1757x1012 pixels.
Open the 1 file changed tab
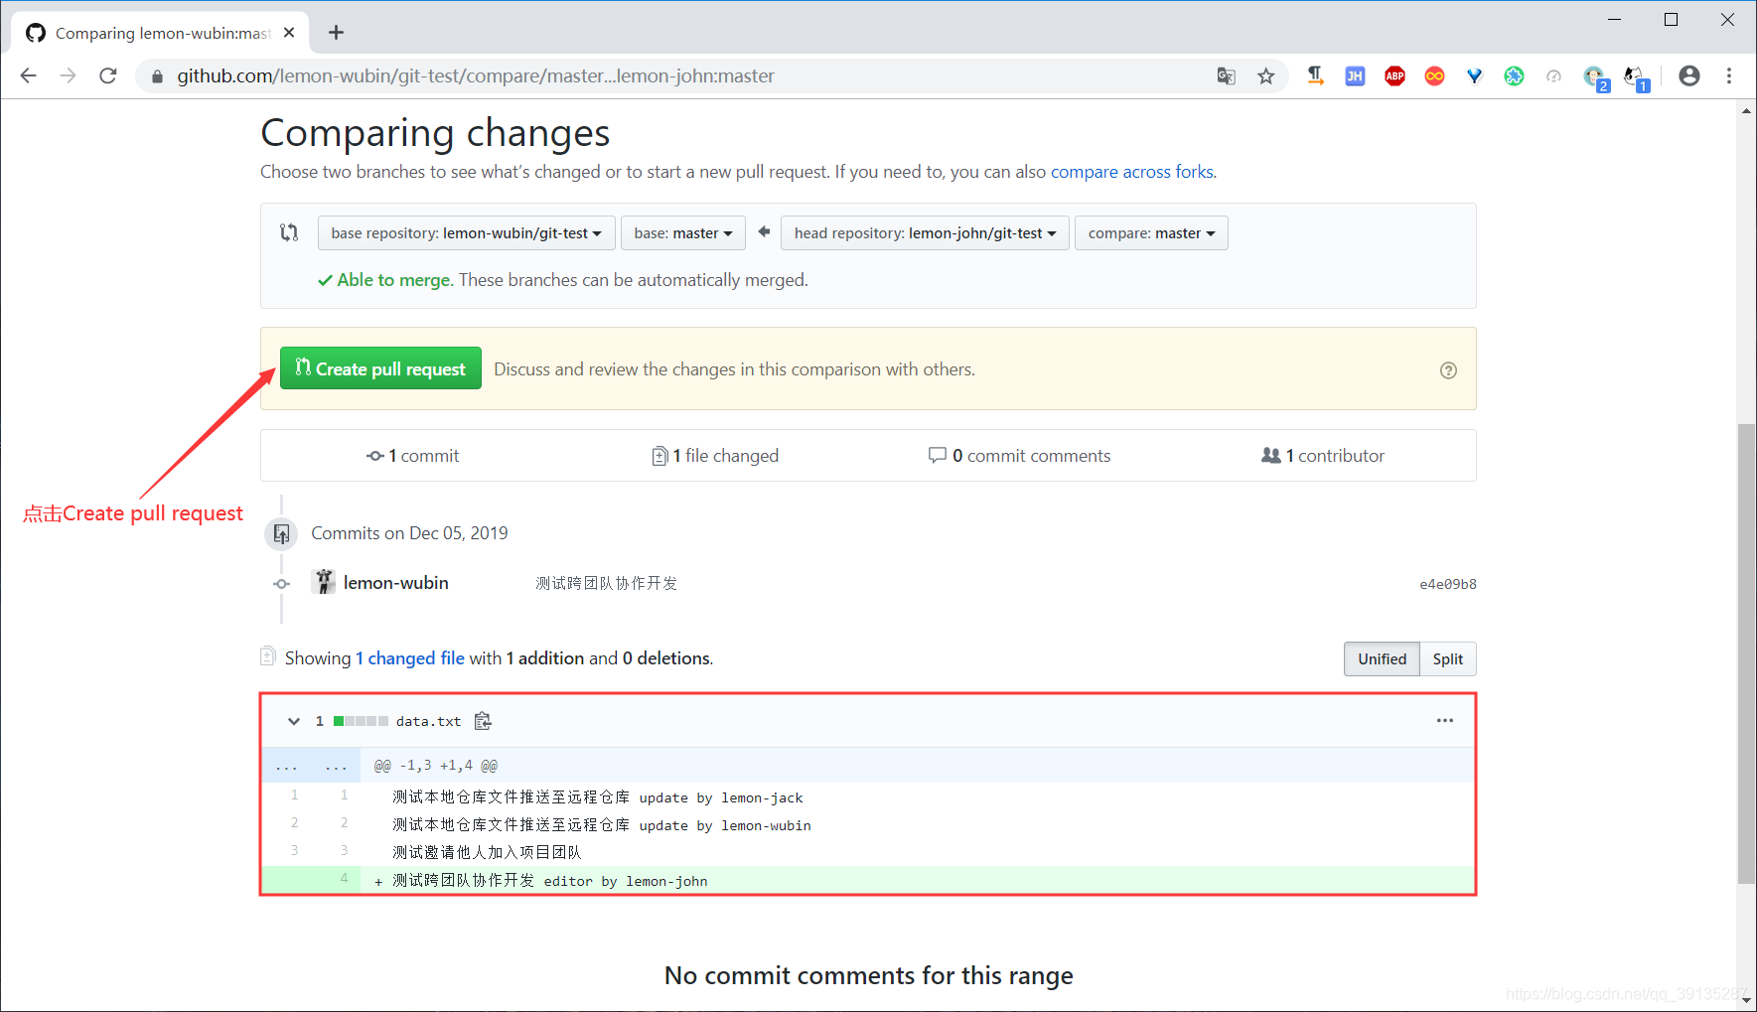[715, 456]
